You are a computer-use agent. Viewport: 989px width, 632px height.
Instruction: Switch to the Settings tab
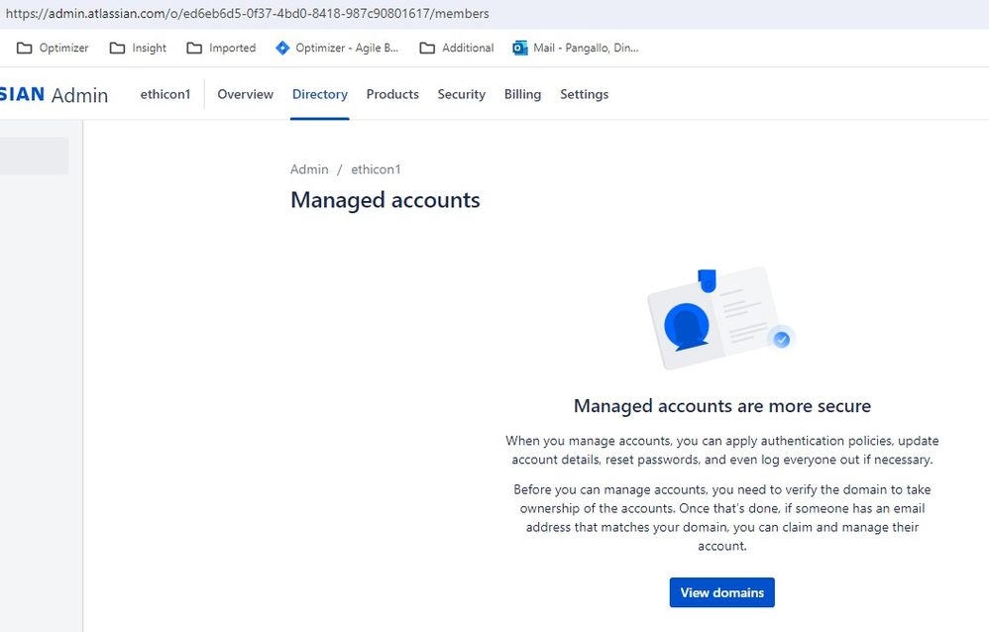(584, 94)
